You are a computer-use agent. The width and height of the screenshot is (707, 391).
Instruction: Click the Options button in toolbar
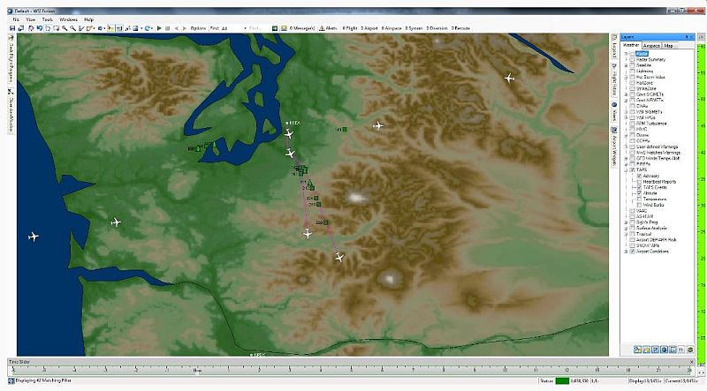pos(198,28)
